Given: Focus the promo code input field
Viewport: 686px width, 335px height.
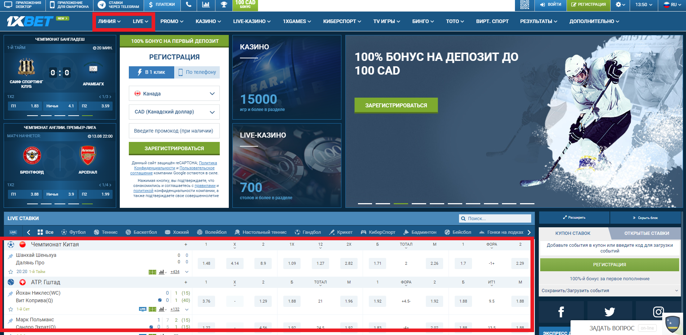Looking at the screenshot, I should (x=174, y=131).
